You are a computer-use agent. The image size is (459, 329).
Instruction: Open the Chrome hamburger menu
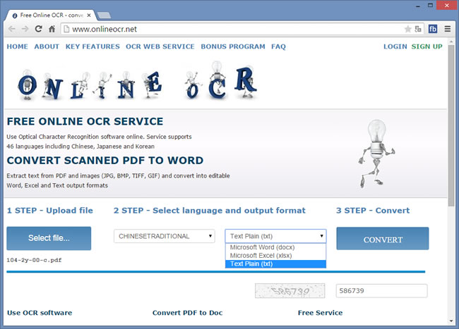click(x=448, y=29)
